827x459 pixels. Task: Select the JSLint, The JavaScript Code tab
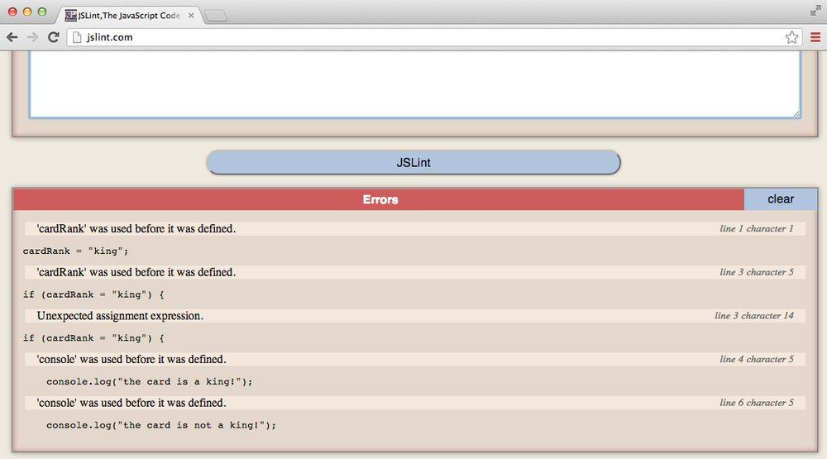click(129, 16)
